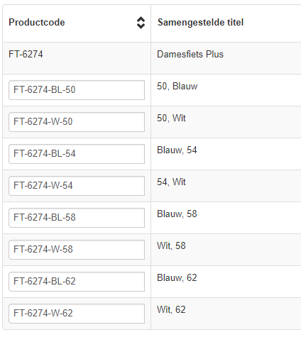Select the '54, Wit' variant title

coord(171,182)
